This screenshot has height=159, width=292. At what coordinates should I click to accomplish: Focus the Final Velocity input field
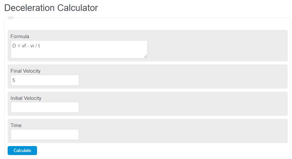[x=45, y=80]
